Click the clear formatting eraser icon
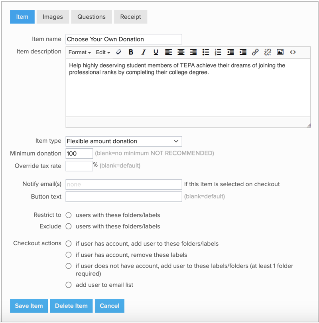The image size is (319, 323). tap(118, 52)
